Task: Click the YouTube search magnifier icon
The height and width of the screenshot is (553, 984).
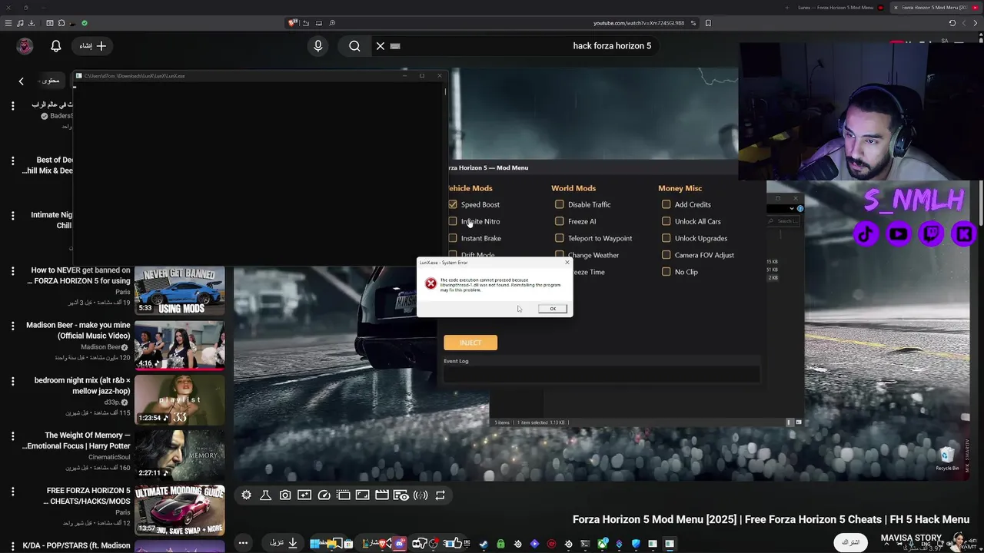Action: tap(354, 46)
